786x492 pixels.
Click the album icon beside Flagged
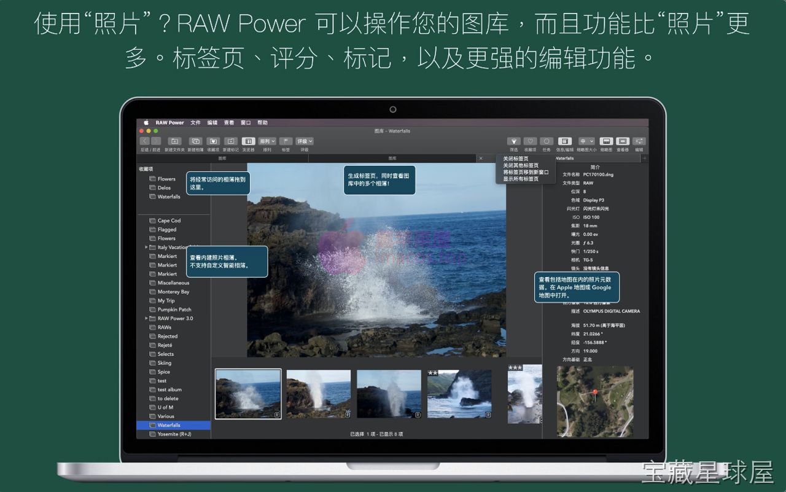pos(152,230)
